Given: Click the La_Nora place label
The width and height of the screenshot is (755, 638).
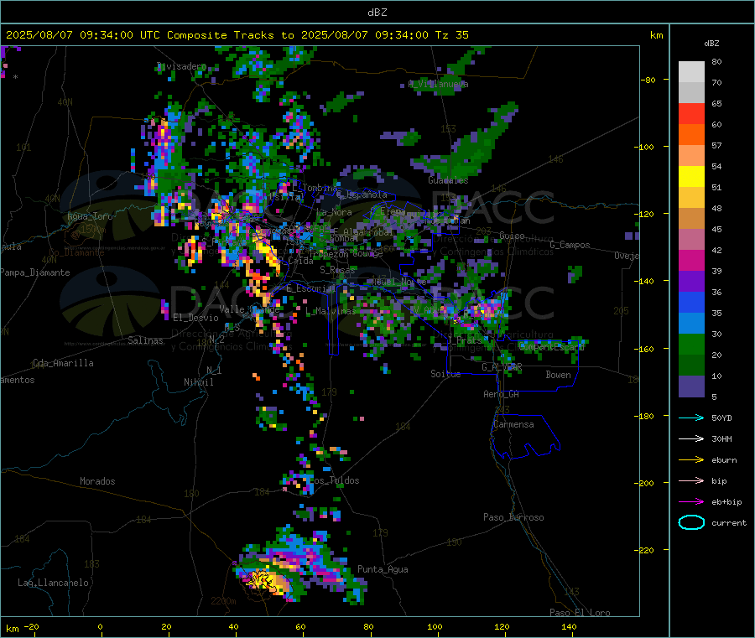Looking at the screenshot, I should pyautogui.click(x=334, y=212).
